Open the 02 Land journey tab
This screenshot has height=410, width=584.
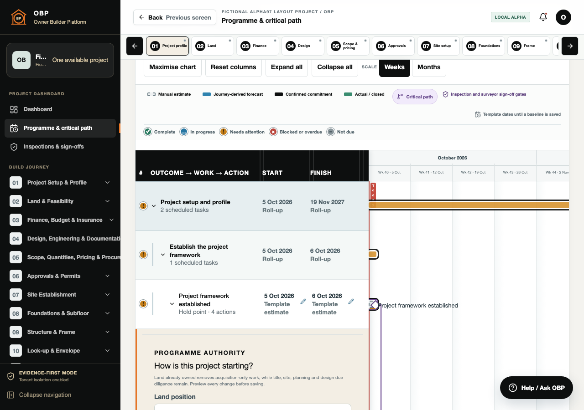pos(212,46)
